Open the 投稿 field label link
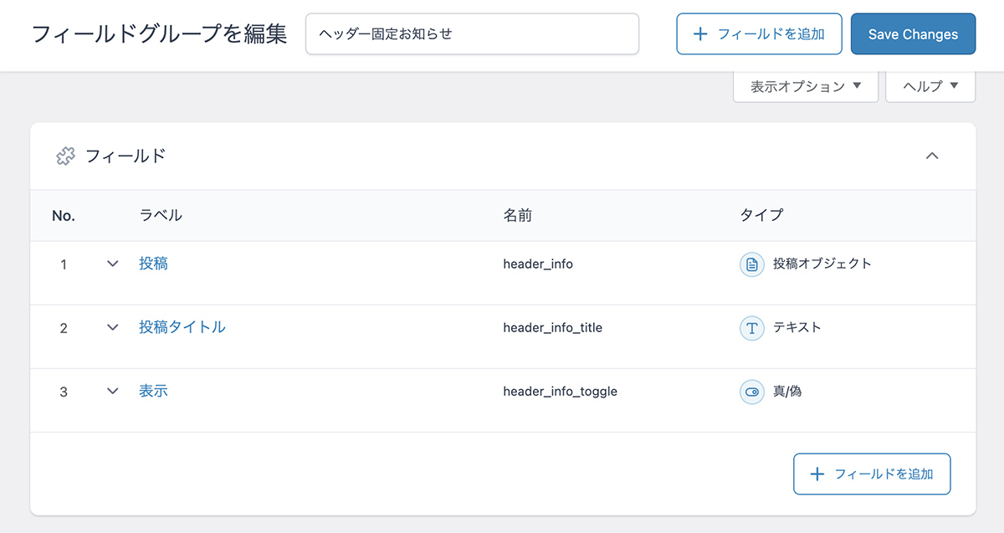 click(153, 264)
